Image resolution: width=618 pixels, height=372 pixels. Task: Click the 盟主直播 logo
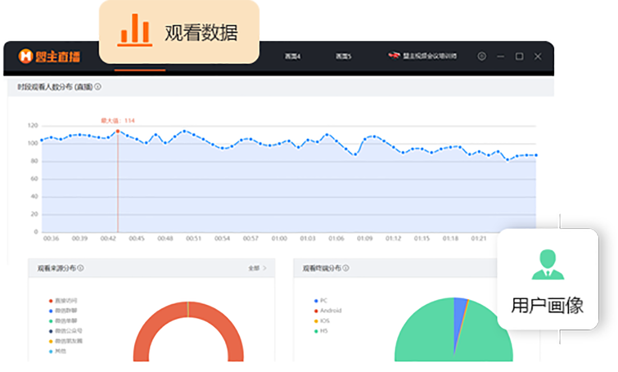point(50,56)
